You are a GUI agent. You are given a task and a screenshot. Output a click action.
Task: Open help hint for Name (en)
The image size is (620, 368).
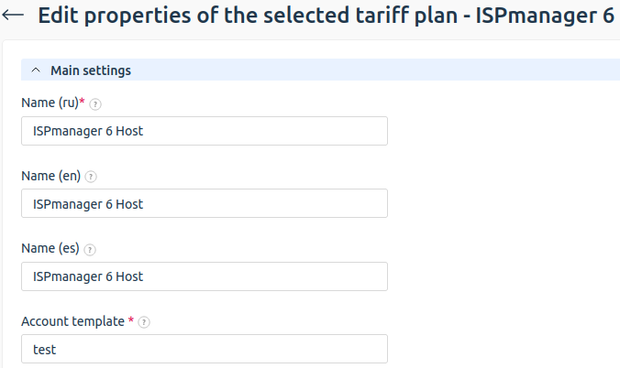pos(91,177)
